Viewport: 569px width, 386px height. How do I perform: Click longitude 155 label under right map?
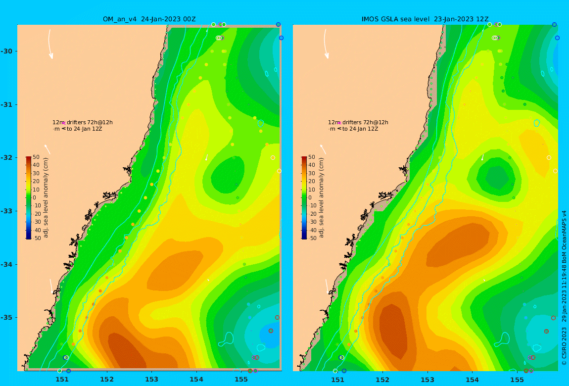click(517, 380)
